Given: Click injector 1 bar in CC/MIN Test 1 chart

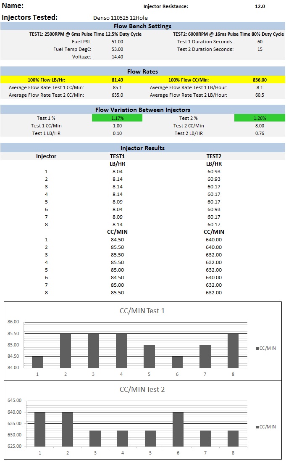Looking at the screenshot, I should (x=37, y=362).
